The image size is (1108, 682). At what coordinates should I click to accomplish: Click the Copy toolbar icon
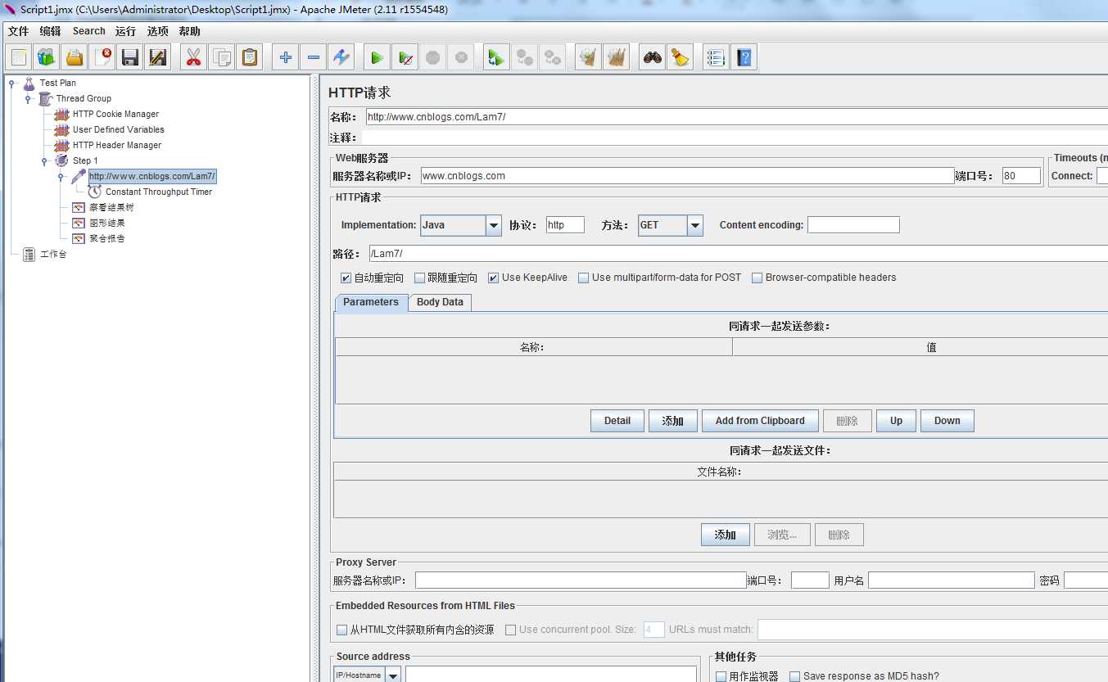tap(221, 57)
